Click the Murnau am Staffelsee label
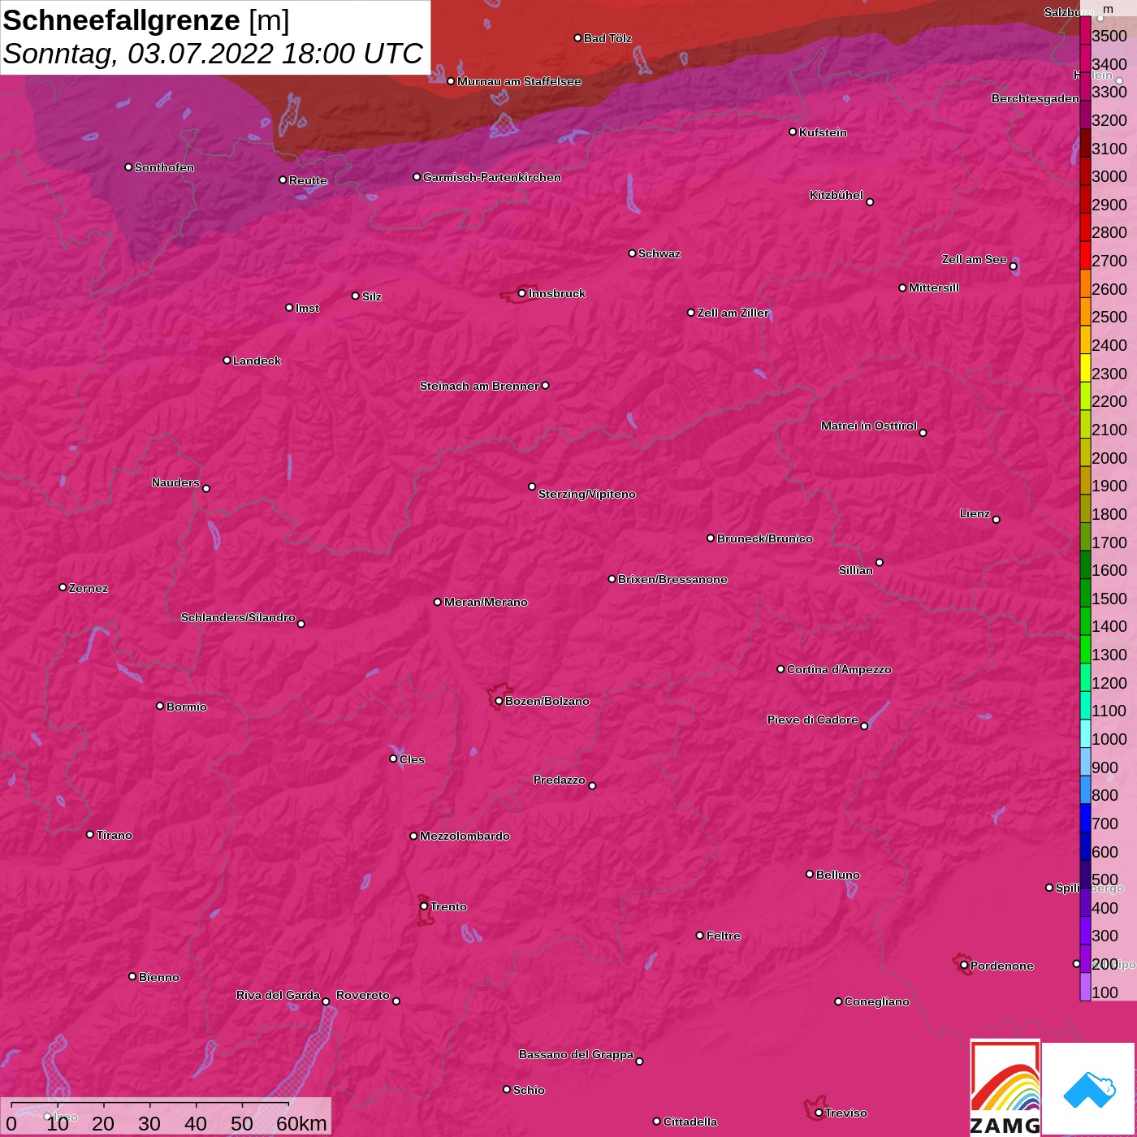1137x1137 pixels. point(519,81)
